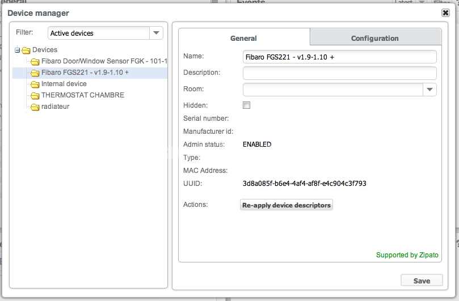This screenshot has height=301, width=459.
Task: Switch to the General tab
Action: click(x=244, y=38)
